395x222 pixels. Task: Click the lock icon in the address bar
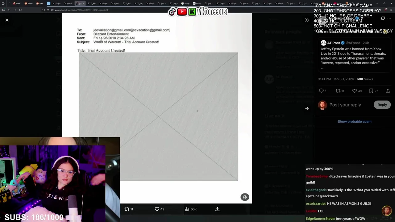point(48,10)
